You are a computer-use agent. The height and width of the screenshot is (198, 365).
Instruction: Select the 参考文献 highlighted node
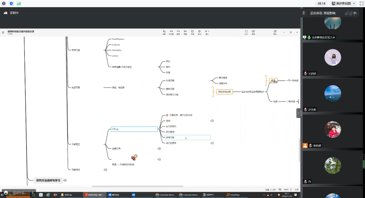188,137
